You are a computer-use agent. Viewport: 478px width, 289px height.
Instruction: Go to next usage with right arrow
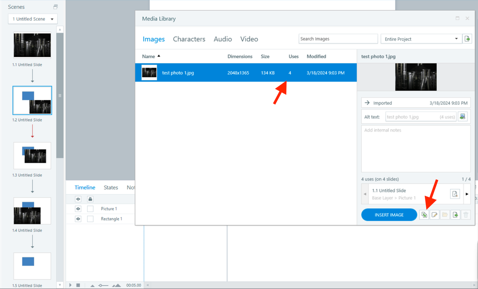tap(467, 194)
